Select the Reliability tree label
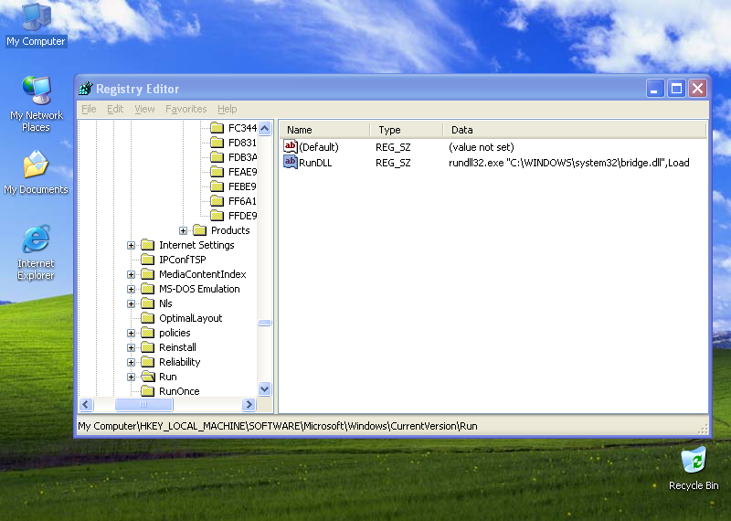Image resolution: width=731 pixels, height=521 pixels. 179,362
